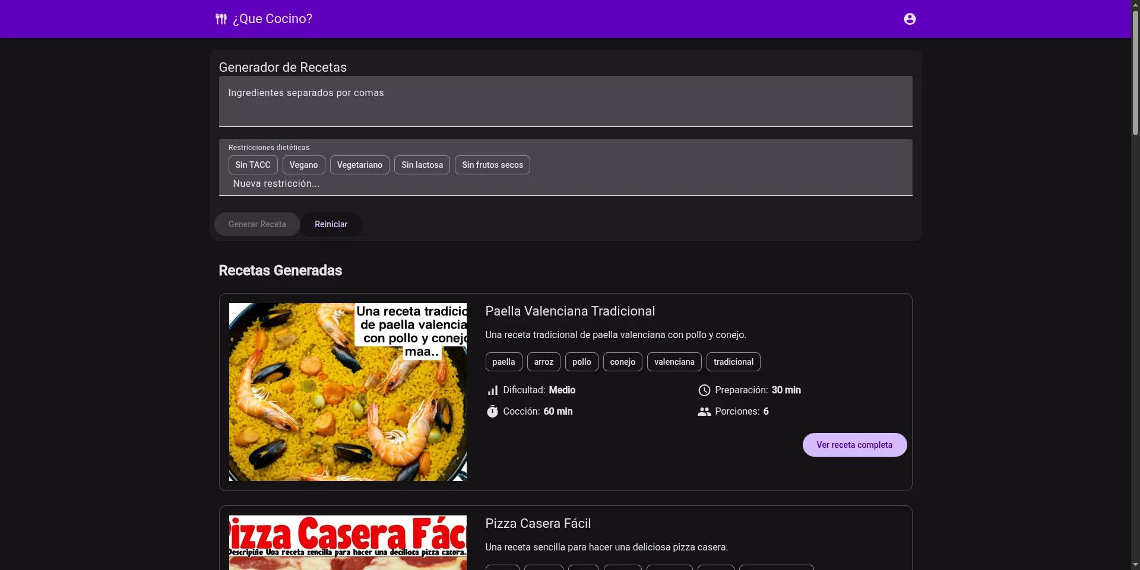Select the pollo tag chip
This screenshot has width=1140, height=570.
click(582, 362)
